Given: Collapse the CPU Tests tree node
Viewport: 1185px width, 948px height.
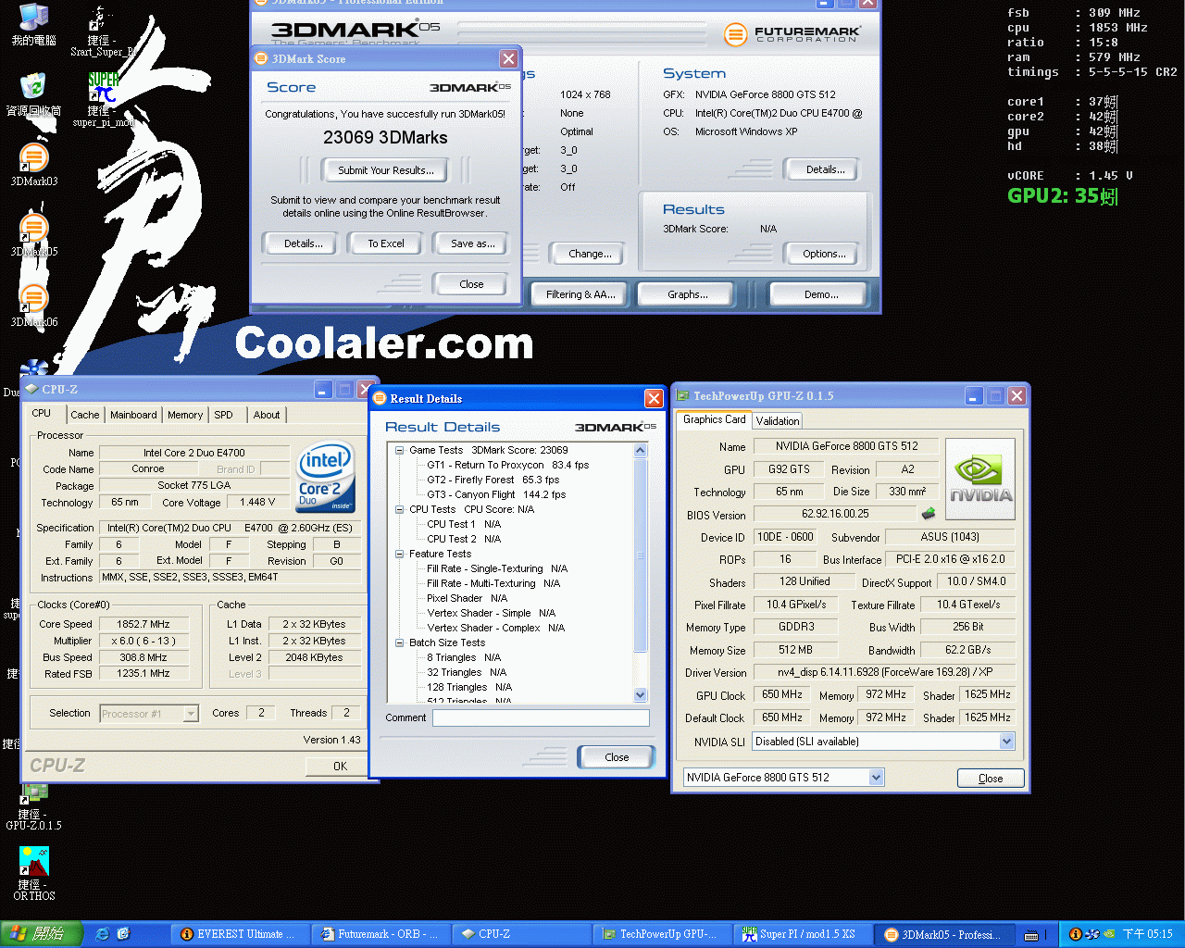Looking at the screenshot, I should pos(400,510).
